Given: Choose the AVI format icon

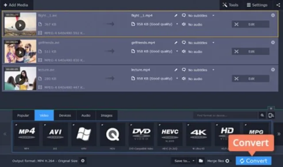Looking at the screenshot, I should (x=55, y=134).
